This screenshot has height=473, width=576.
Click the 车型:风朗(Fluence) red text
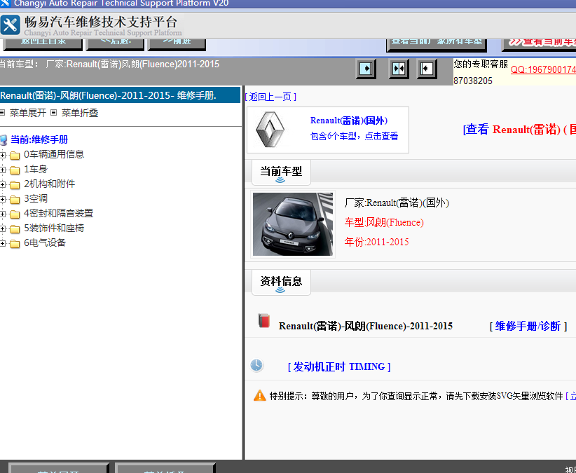click(x=384, y=223)
